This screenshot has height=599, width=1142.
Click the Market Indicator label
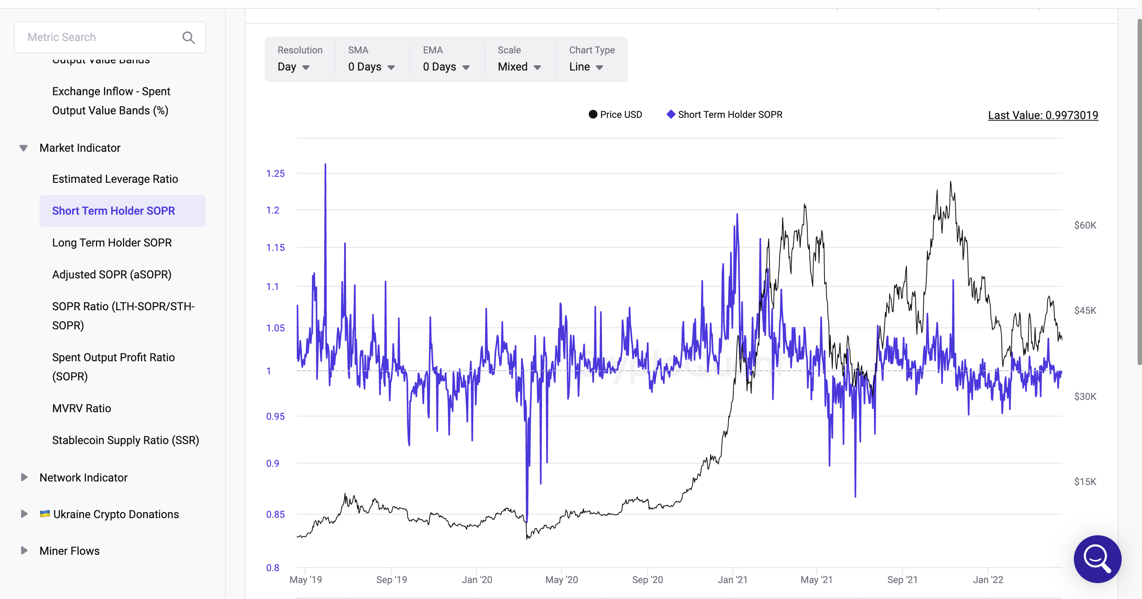[x=80, y=148]
